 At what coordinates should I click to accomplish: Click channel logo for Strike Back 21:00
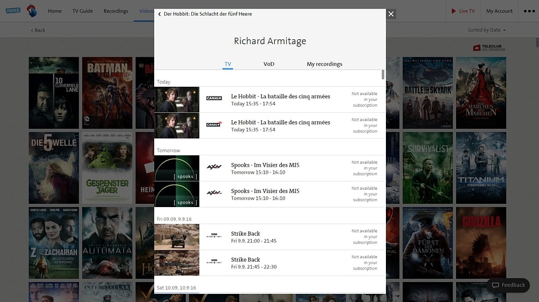click(214, 236)
